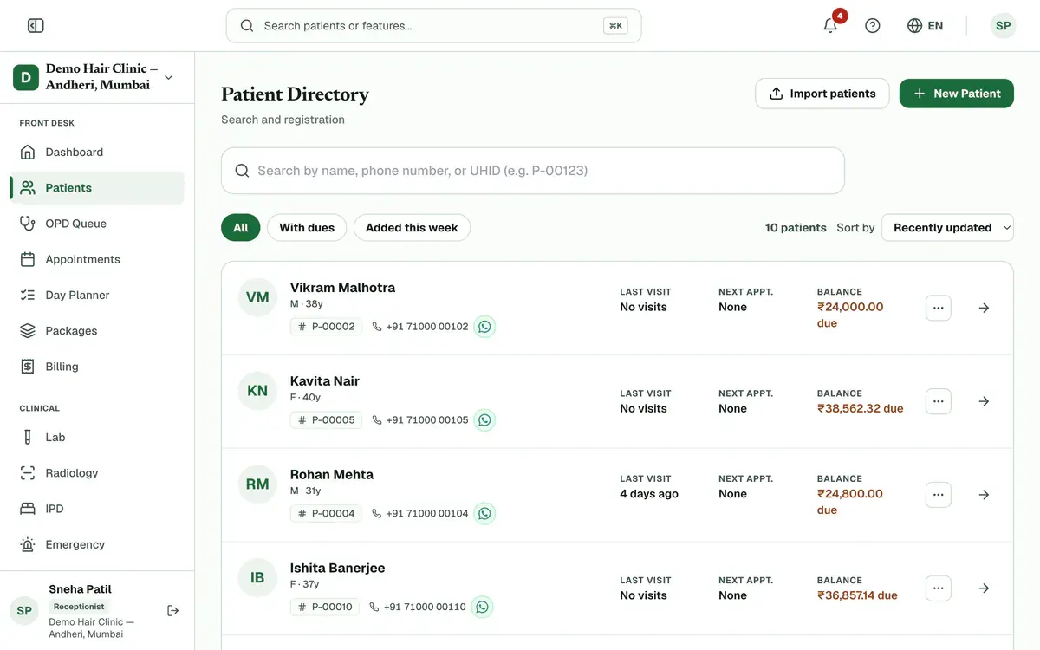Create a New Patient
Screen dimensions: 1040x650
pyautogui.click(x=957, y=94)
